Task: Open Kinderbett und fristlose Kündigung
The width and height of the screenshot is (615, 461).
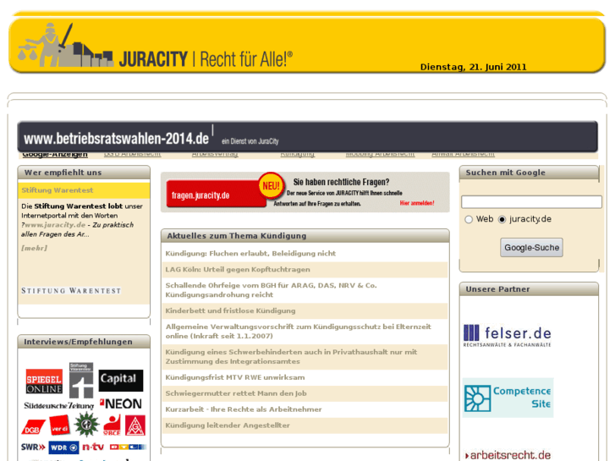Action: pos(230,310)
